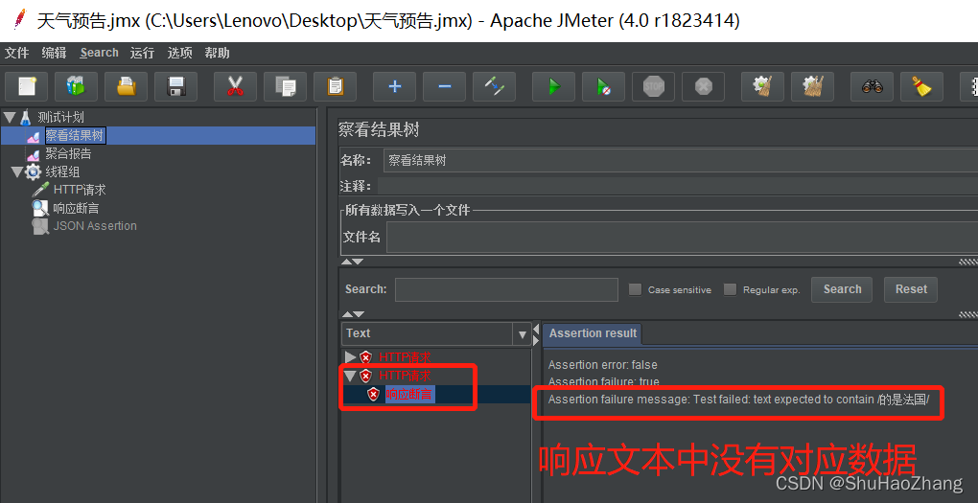Collapse the 线程组 tree node
Screen dimensions: 978x503
pyautogui.click(x=17, y=171)
